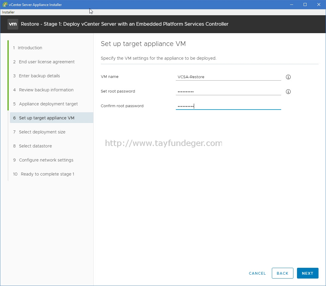
Task: Select step 10 Ready to complete stage 1
Action: [44, 174]
